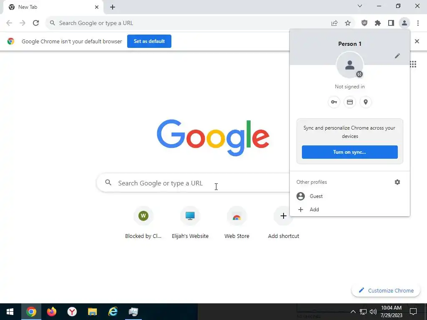
Task: Open the tab search chevron
Action: click(360, 6)
